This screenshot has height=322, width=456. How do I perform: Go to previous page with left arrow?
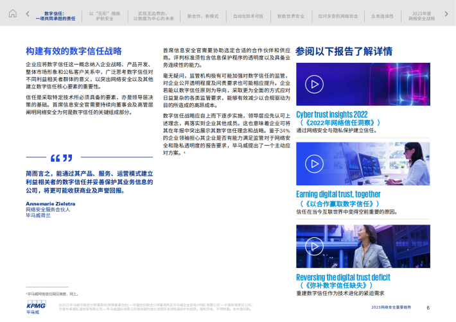pos(27,14)
